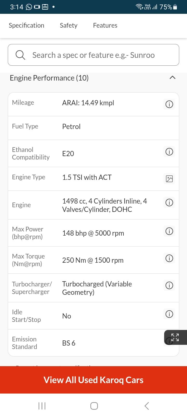Collapse via the Engine Performance (10) header

tap(49, 78)
